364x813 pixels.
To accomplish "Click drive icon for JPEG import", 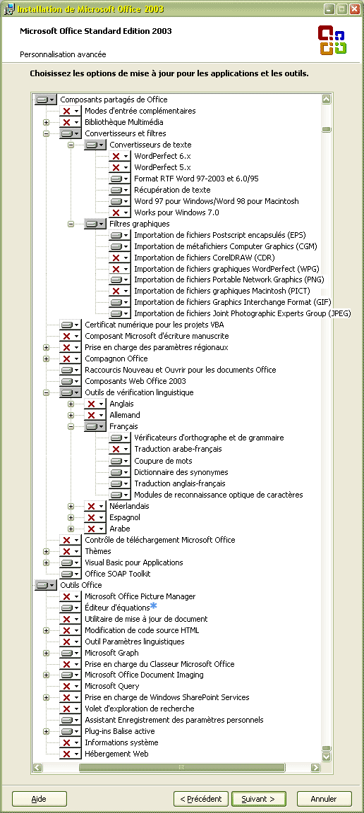I will pos(116,313).
